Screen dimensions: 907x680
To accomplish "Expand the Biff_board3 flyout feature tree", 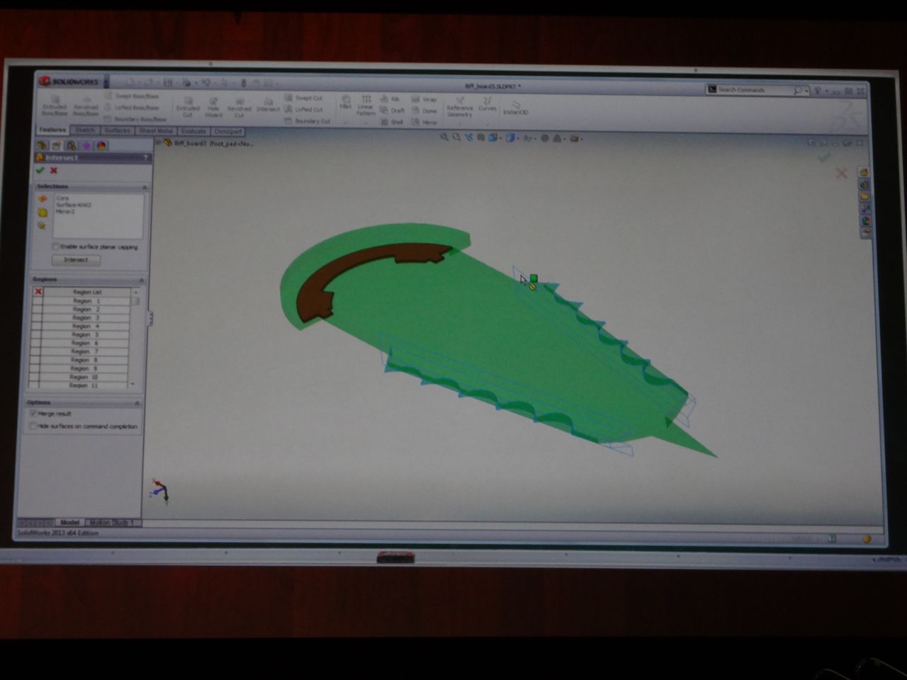I will [159, 142].
